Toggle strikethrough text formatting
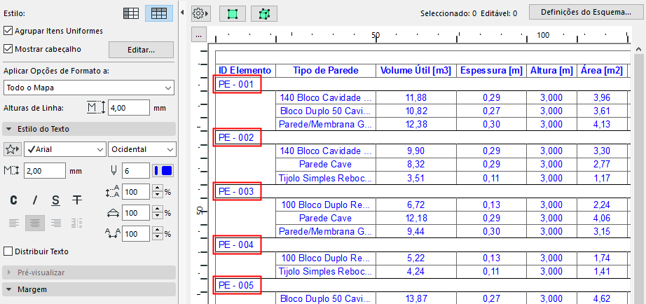 pyautogui.click(x=76, y=200)
